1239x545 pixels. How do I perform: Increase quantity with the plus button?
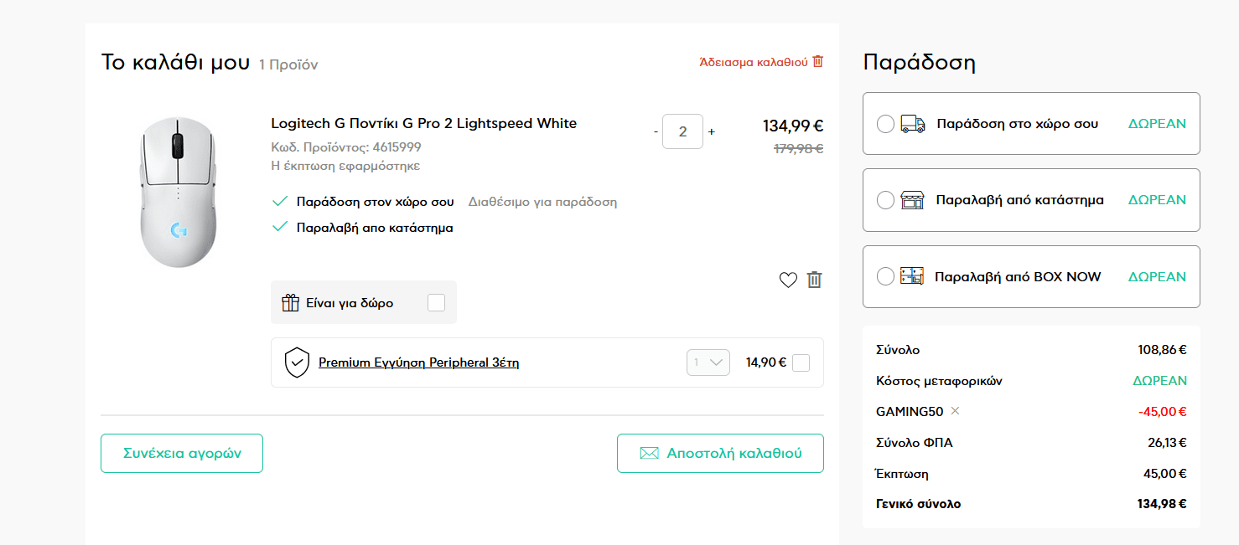pos(712,131)
